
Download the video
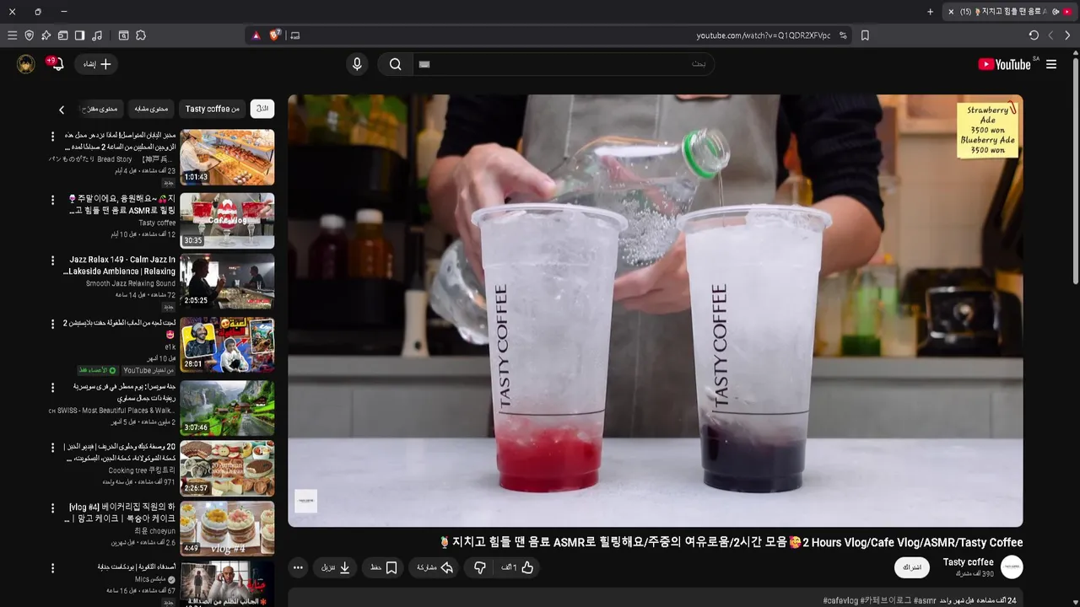336,568
